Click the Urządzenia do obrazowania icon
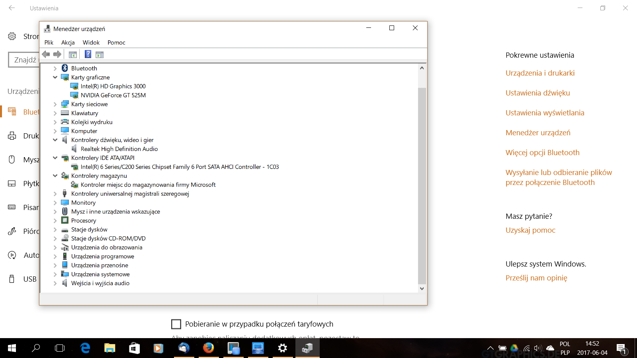637x358 pixels. tap(65, 247)
